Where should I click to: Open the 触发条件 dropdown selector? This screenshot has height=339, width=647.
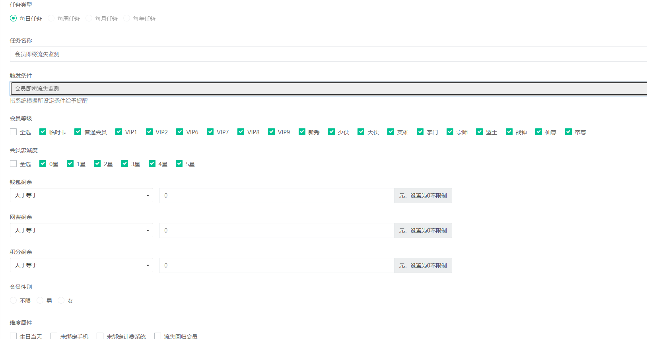point(328,89)
